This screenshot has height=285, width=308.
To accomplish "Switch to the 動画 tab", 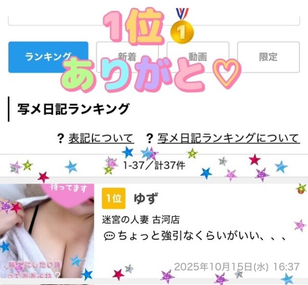I will tap(198, 57).
